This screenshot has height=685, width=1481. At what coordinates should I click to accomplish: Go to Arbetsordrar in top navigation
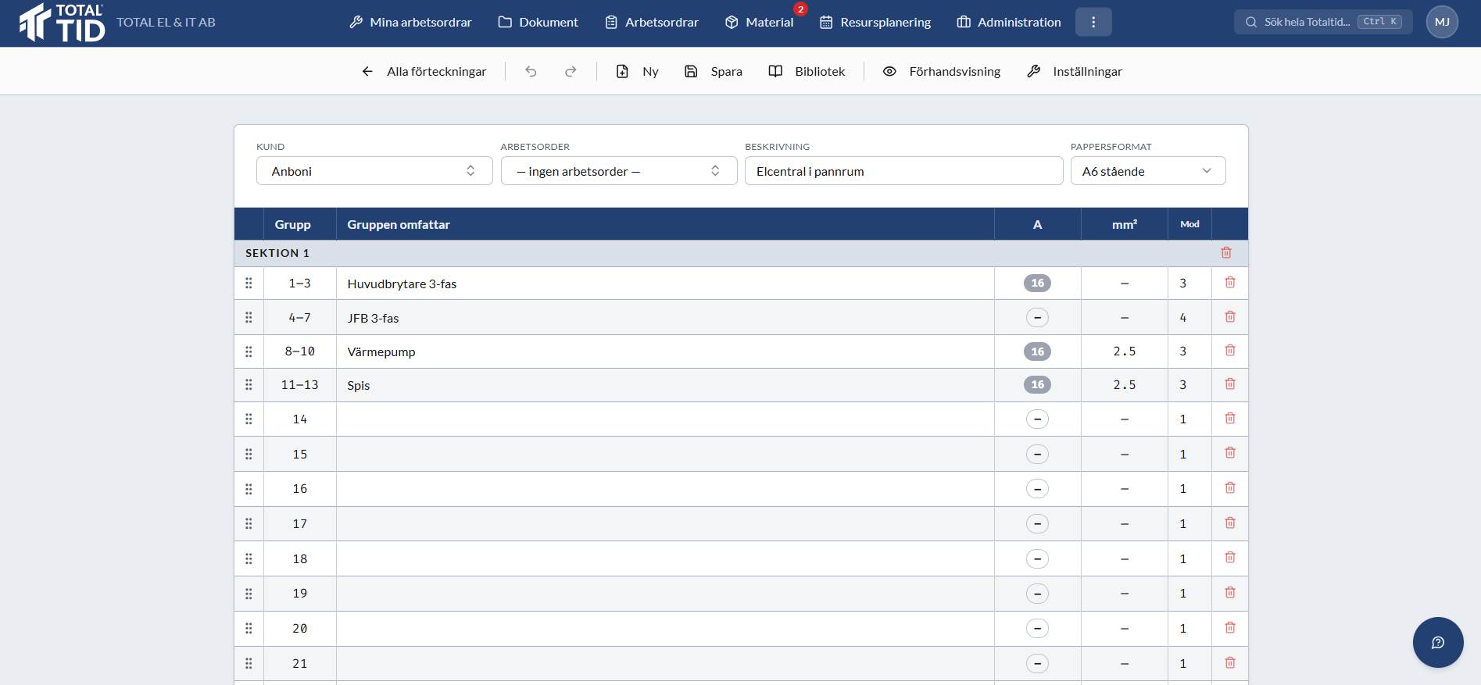pyautogui.click(x=652, y=22)
